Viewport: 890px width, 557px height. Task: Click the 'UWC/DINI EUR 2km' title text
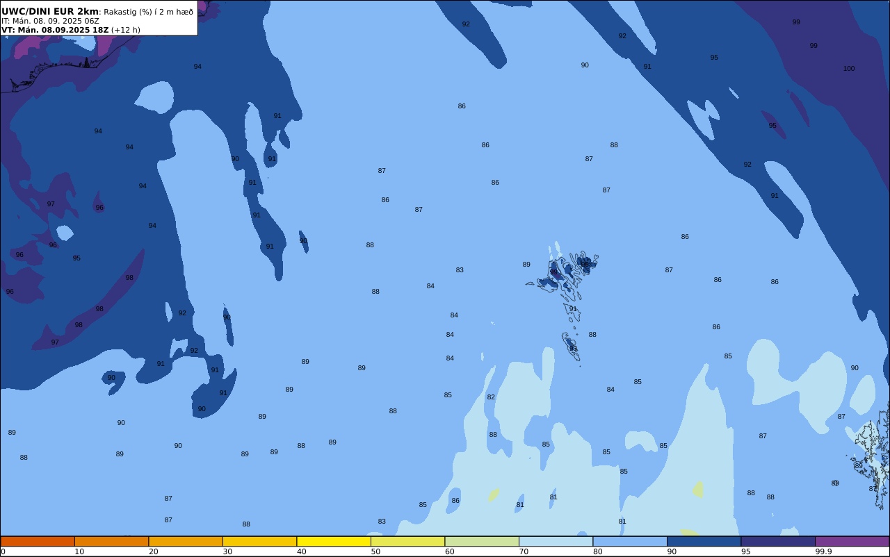(50, 12)
